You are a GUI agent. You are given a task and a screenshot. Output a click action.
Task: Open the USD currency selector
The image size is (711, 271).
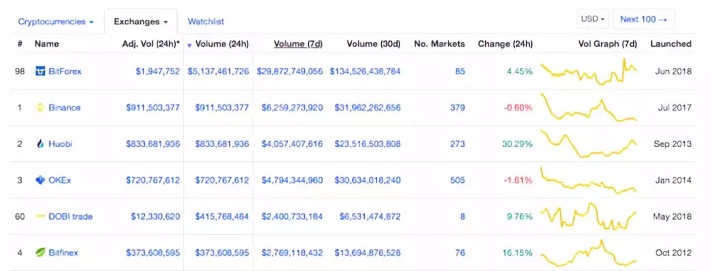click(592, 19)
